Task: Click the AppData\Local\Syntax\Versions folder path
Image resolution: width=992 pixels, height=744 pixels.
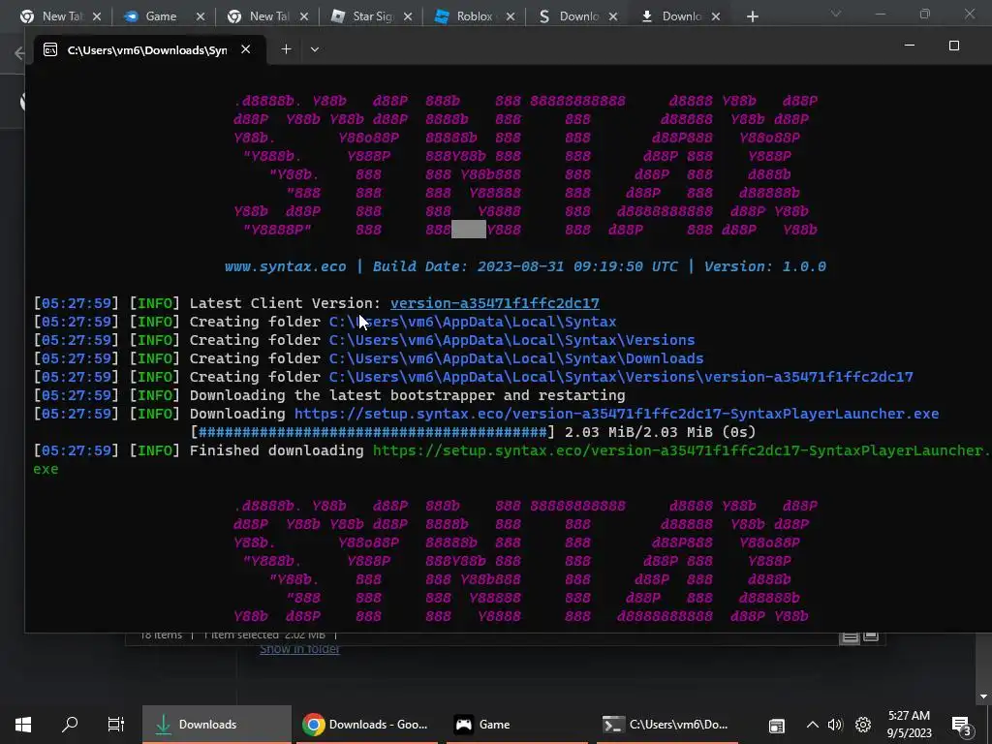Action: pyautogui.click(x=511, y=340)
